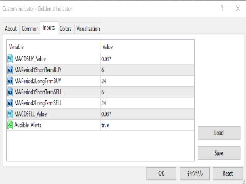This screenshot has width=246, height=184.
Task: Click the MAPeriod2LongTermBUY integer icon
Action: [x=10, y=81]
